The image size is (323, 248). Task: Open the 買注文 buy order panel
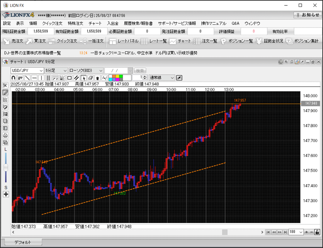point(36,41)
